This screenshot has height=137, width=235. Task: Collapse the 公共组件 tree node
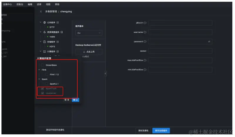40,22
